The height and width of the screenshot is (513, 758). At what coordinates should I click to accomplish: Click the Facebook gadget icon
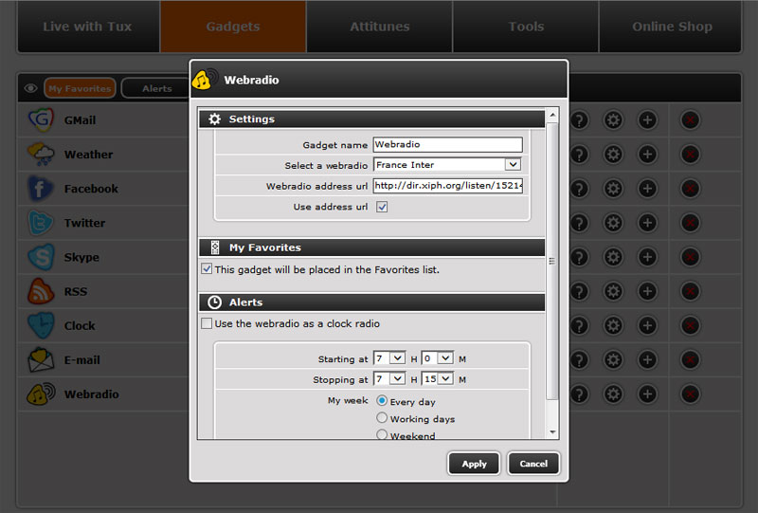point(41,189)
